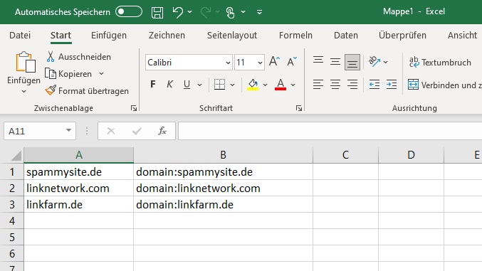Toggle the Automatisches Speichern switch

point(129,11)
